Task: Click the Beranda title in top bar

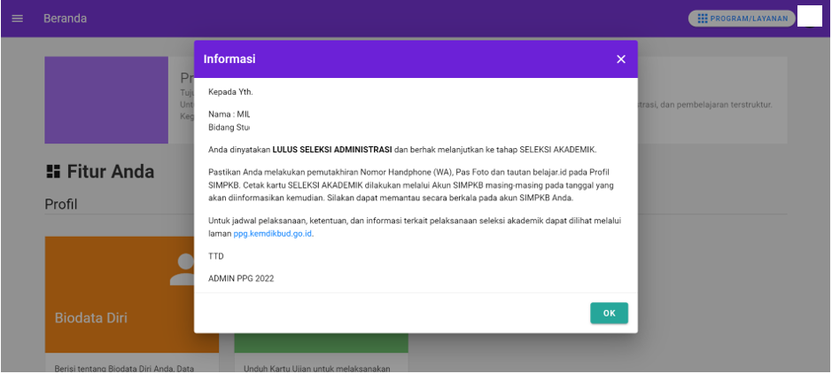Action: (x=65, y=19)
